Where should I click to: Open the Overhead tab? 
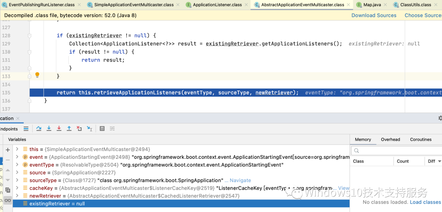pos(390,140)
